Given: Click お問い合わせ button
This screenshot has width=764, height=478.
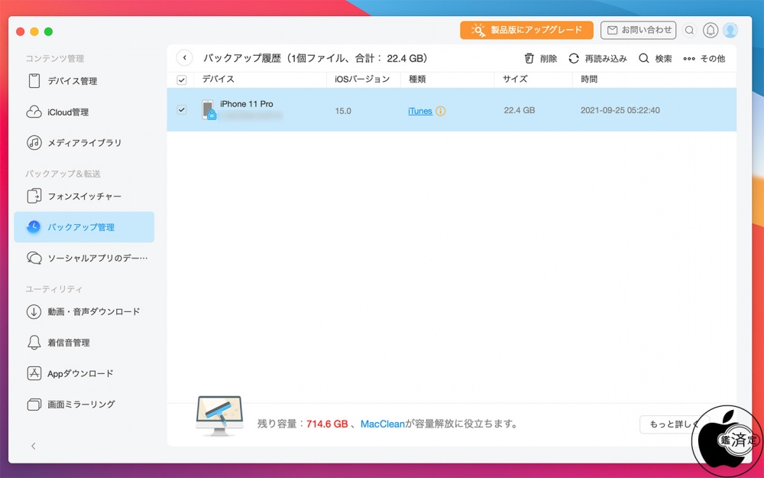Looking at the screenshot, I should pos(638,31).
